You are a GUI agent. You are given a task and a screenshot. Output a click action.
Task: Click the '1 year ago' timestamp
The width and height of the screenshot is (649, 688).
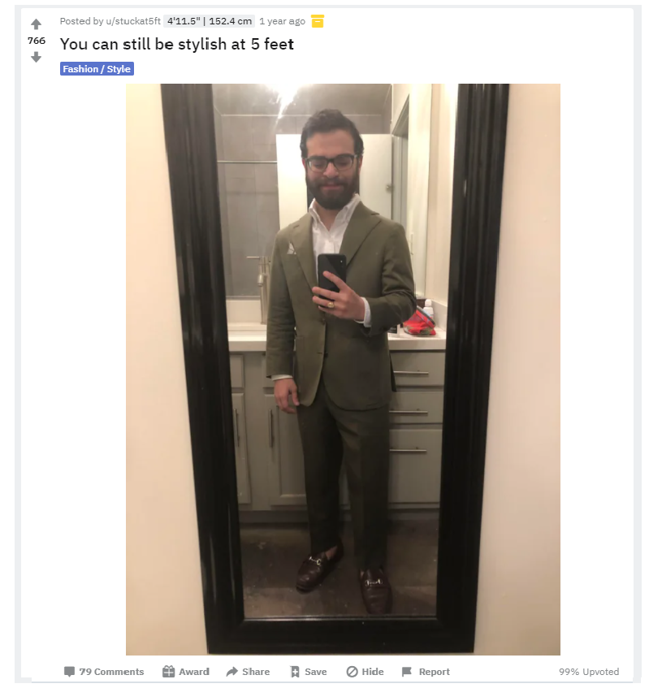282,21
